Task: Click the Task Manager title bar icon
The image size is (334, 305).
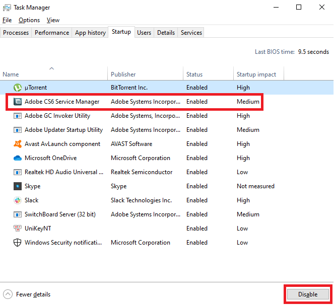Action: click(x=7, y=8)
